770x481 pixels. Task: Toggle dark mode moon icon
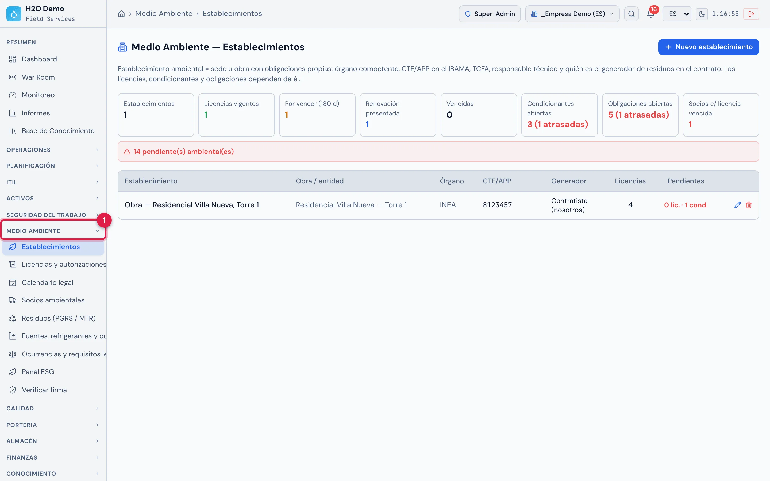pyautogui.click(x=702, y=14)
